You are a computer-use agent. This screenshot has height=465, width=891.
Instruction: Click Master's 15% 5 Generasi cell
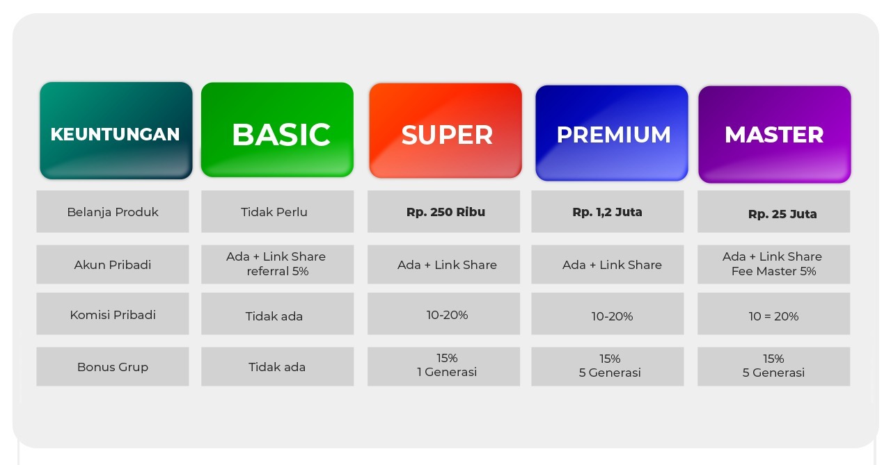point(774,366)
